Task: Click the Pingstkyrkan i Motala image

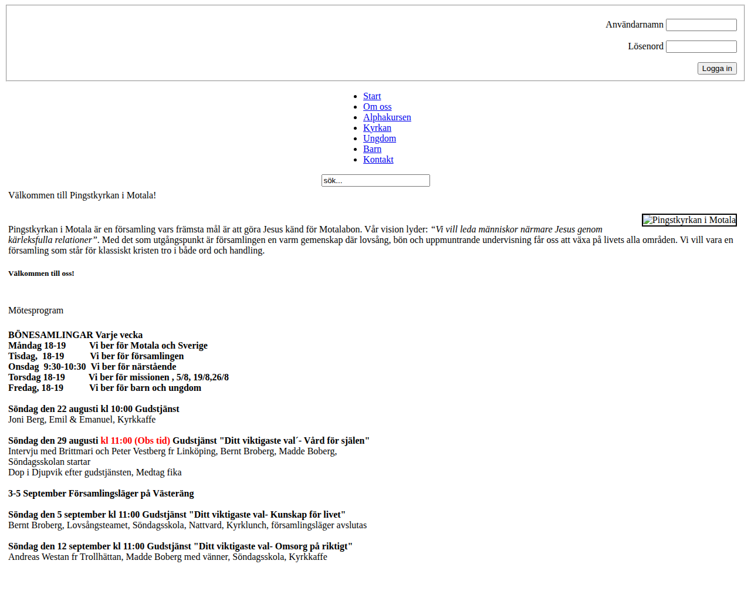Action: (x=689, y=220)
